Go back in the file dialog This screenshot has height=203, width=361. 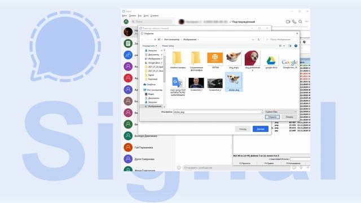click(143, 39)
